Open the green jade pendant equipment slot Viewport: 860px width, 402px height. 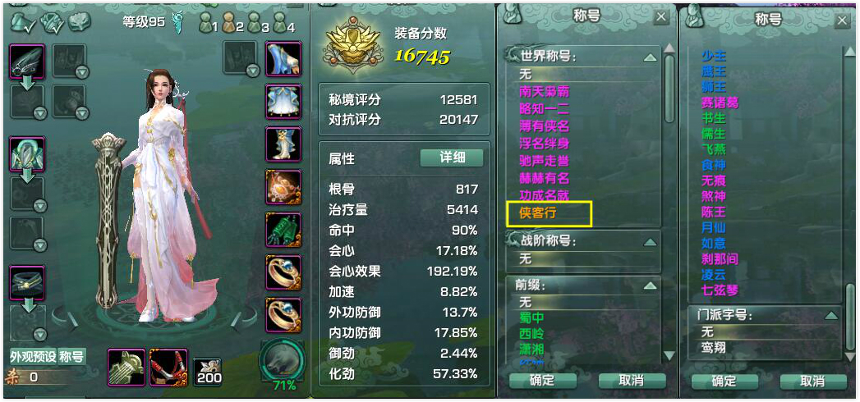click(x=283, y=230)
